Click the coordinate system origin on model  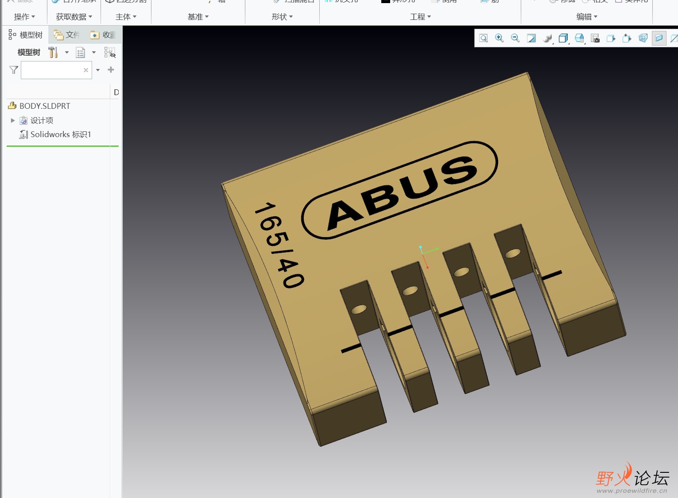[x=423, y=254]
